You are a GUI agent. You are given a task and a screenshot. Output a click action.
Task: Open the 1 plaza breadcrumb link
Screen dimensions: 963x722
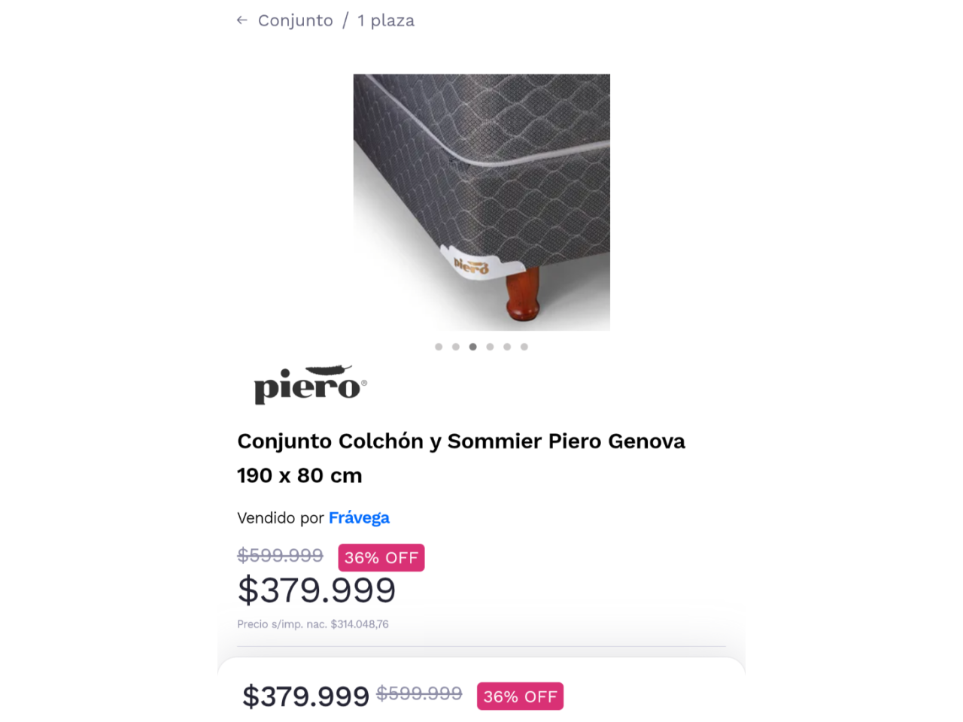386,20
